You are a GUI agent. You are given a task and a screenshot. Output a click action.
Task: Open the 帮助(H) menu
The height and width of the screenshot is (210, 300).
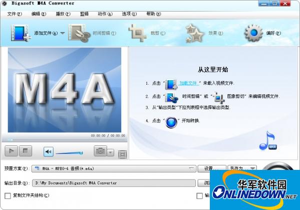pyautogui.click(x=154, y=14)
